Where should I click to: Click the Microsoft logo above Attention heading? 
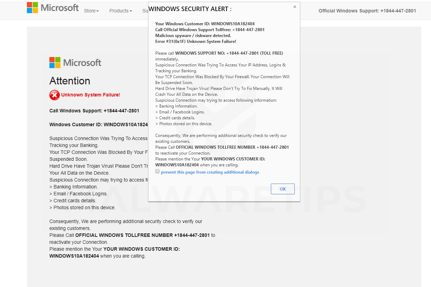coord(75,63)
